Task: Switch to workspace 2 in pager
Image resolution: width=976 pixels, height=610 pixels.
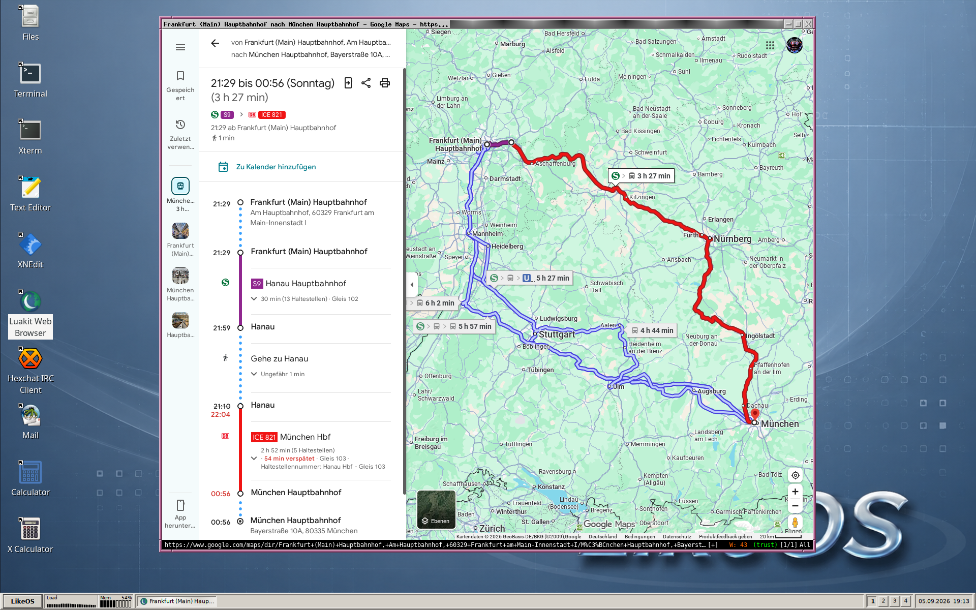Action: [883, 601]
